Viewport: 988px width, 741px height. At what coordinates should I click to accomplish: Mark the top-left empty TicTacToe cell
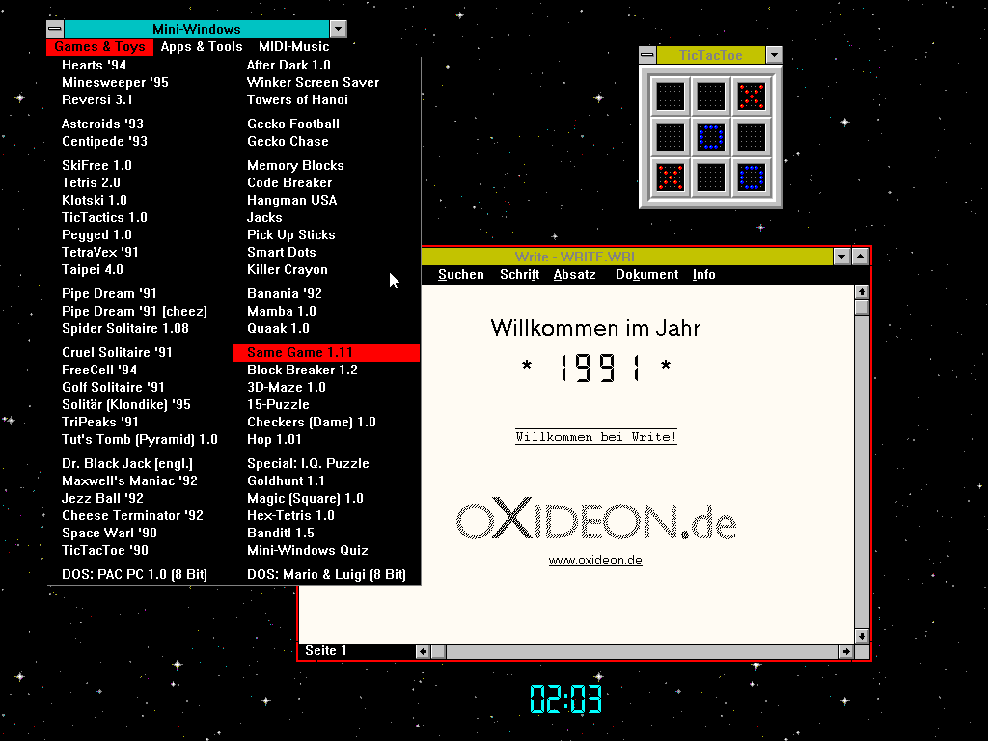[x=671, y=96]
